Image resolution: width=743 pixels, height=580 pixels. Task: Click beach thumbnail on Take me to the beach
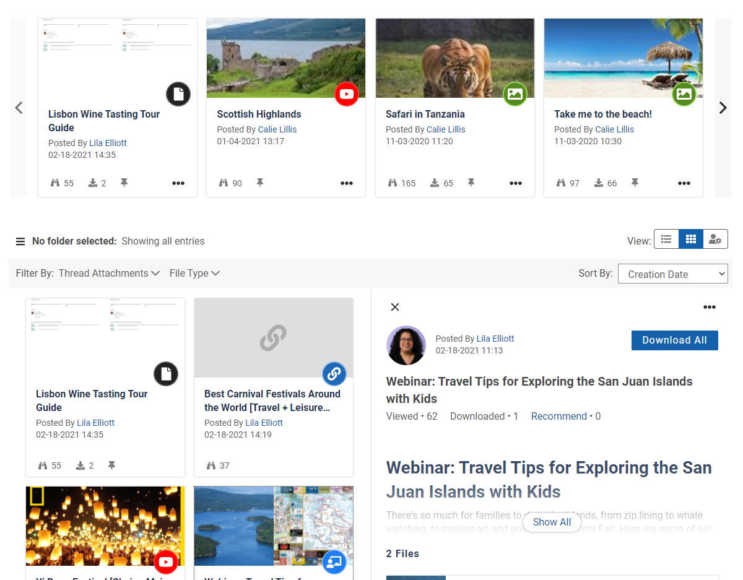[624, 58]
